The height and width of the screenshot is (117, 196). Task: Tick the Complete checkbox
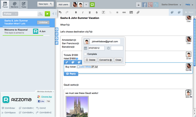point(85,54)
